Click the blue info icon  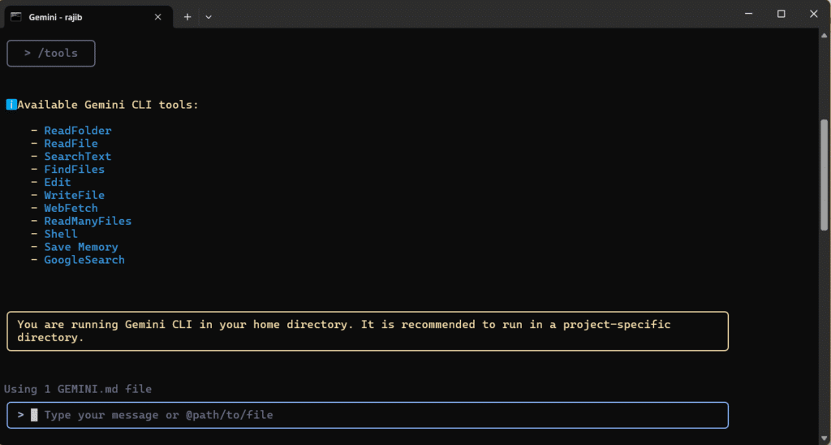11,105
